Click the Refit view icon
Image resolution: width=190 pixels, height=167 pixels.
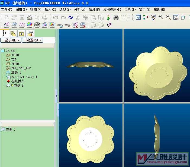176,18
